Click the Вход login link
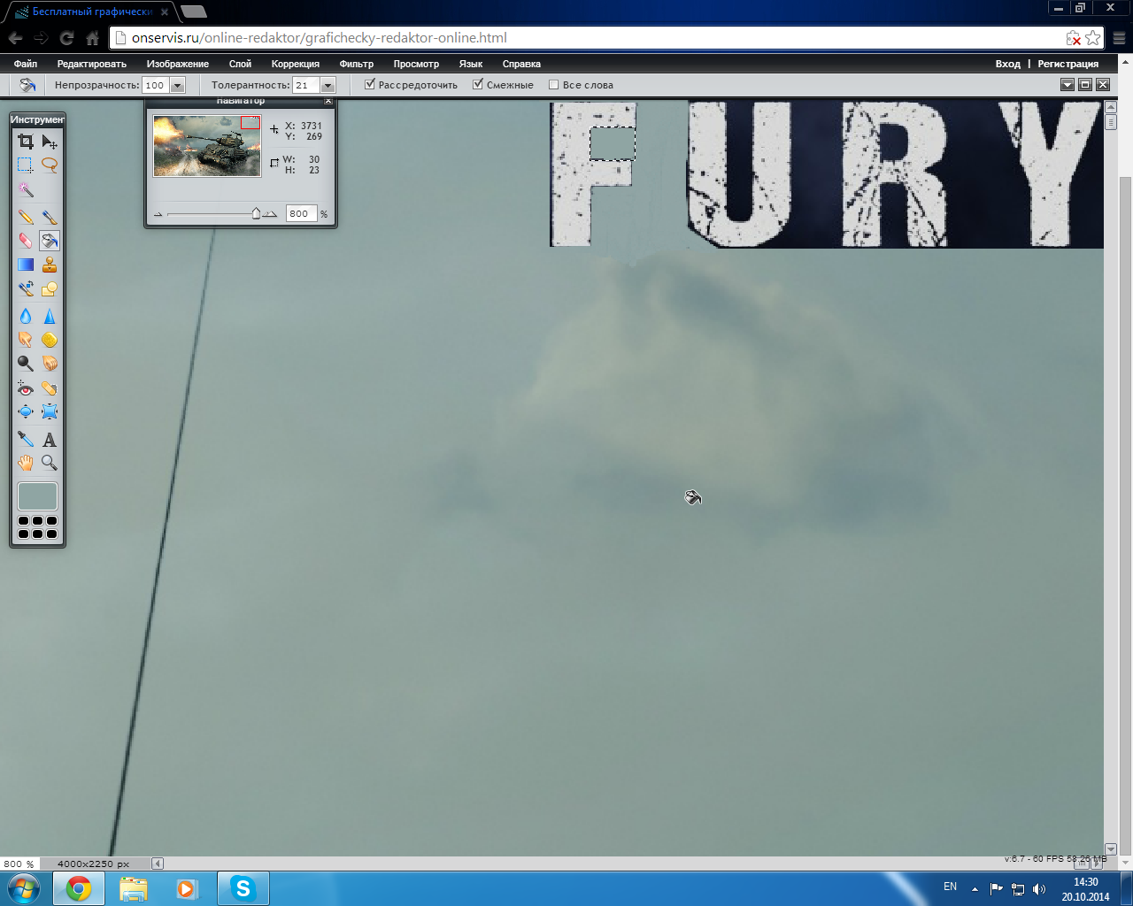The image size is (1133, 906). click(1007, 64)
